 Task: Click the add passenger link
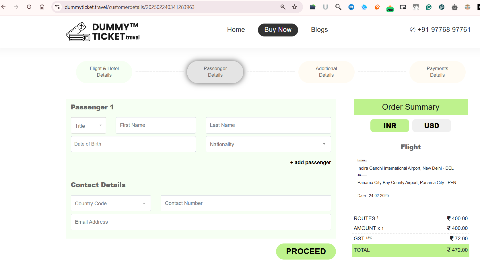pyautogui.click(x=310, y=163)
